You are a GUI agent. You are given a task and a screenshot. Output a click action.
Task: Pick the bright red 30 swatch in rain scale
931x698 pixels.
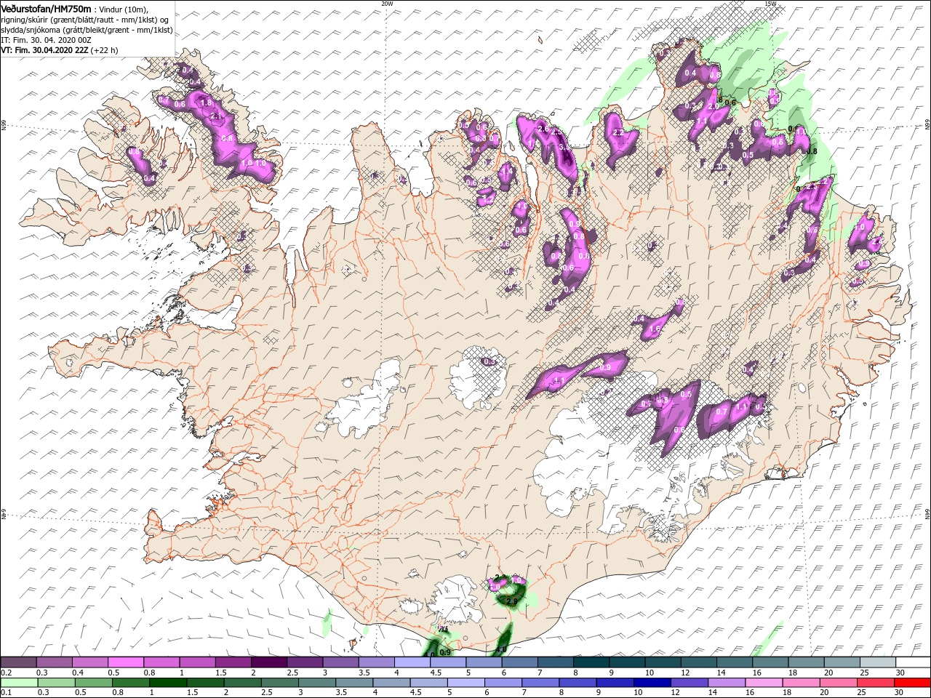[911, 683]
